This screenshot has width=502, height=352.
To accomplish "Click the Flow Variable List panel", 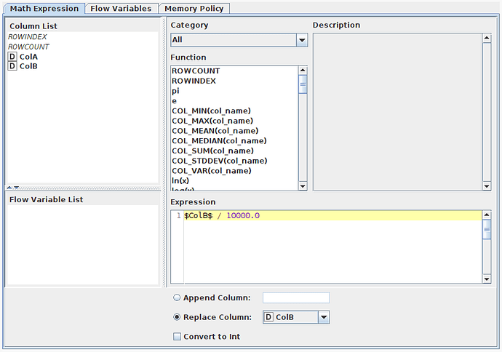I will coord(83,244).
